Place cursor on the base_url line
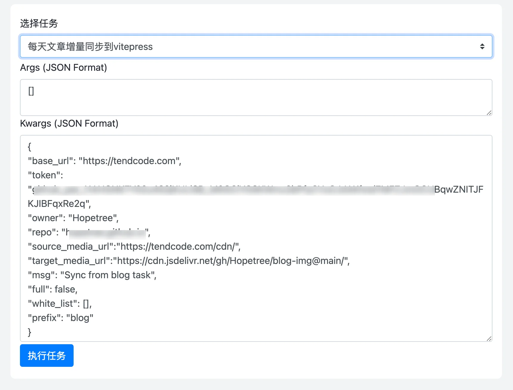 click(105, 161)
